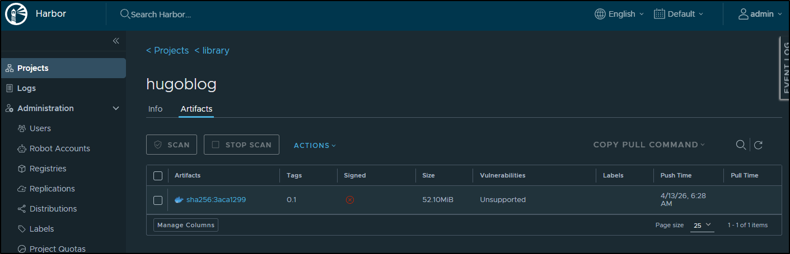Expand the admin user menu
Image resolution: width=790 pixels, height=254 pixels.
tap(760, 14)
